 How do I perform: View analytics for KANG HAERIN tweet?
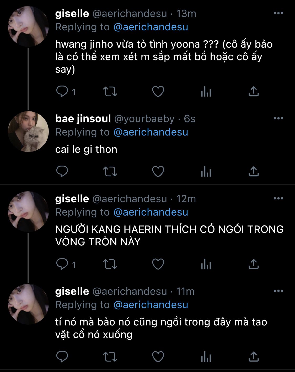pyautogui.click(x=206, y=264)
